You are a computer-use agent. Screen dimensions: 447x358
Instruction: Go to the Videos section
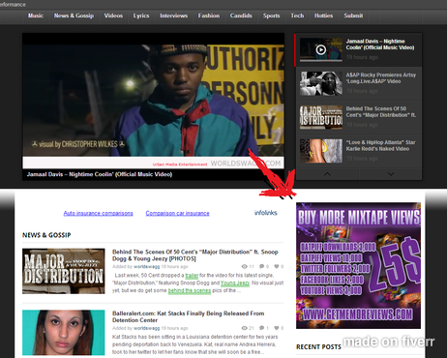(x=113, y=15)
